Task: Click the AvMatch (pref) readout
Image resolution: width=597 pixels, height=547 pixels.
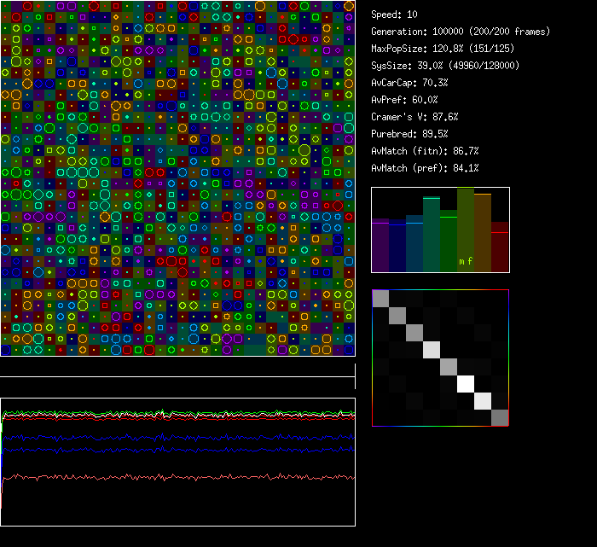Action: [425, 168]
